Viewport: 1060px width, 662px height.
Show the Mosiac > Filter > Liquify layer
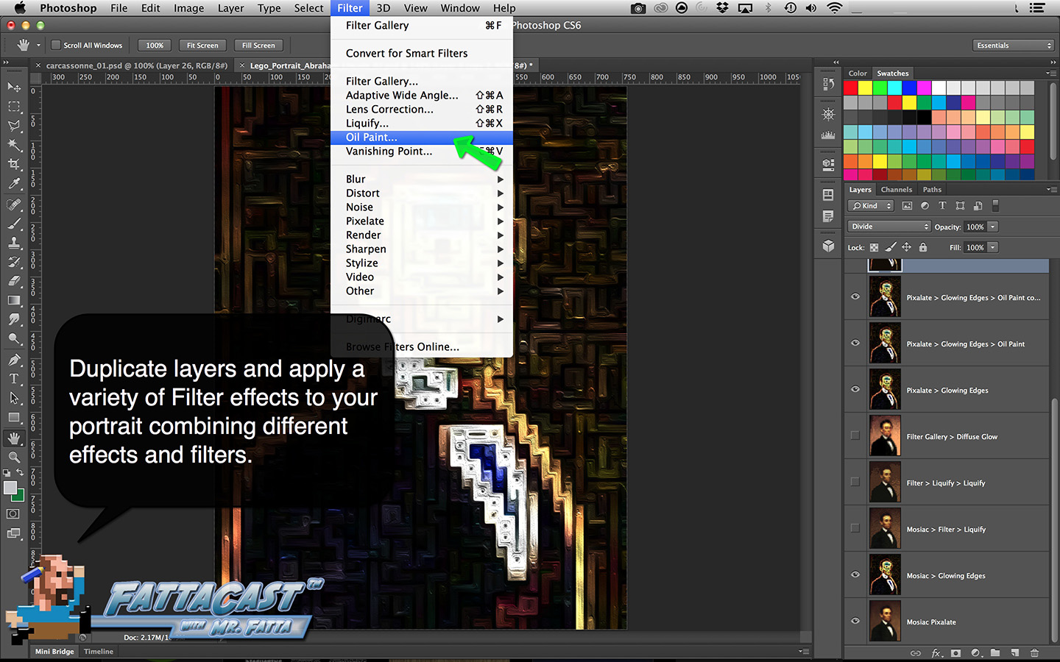855,528
